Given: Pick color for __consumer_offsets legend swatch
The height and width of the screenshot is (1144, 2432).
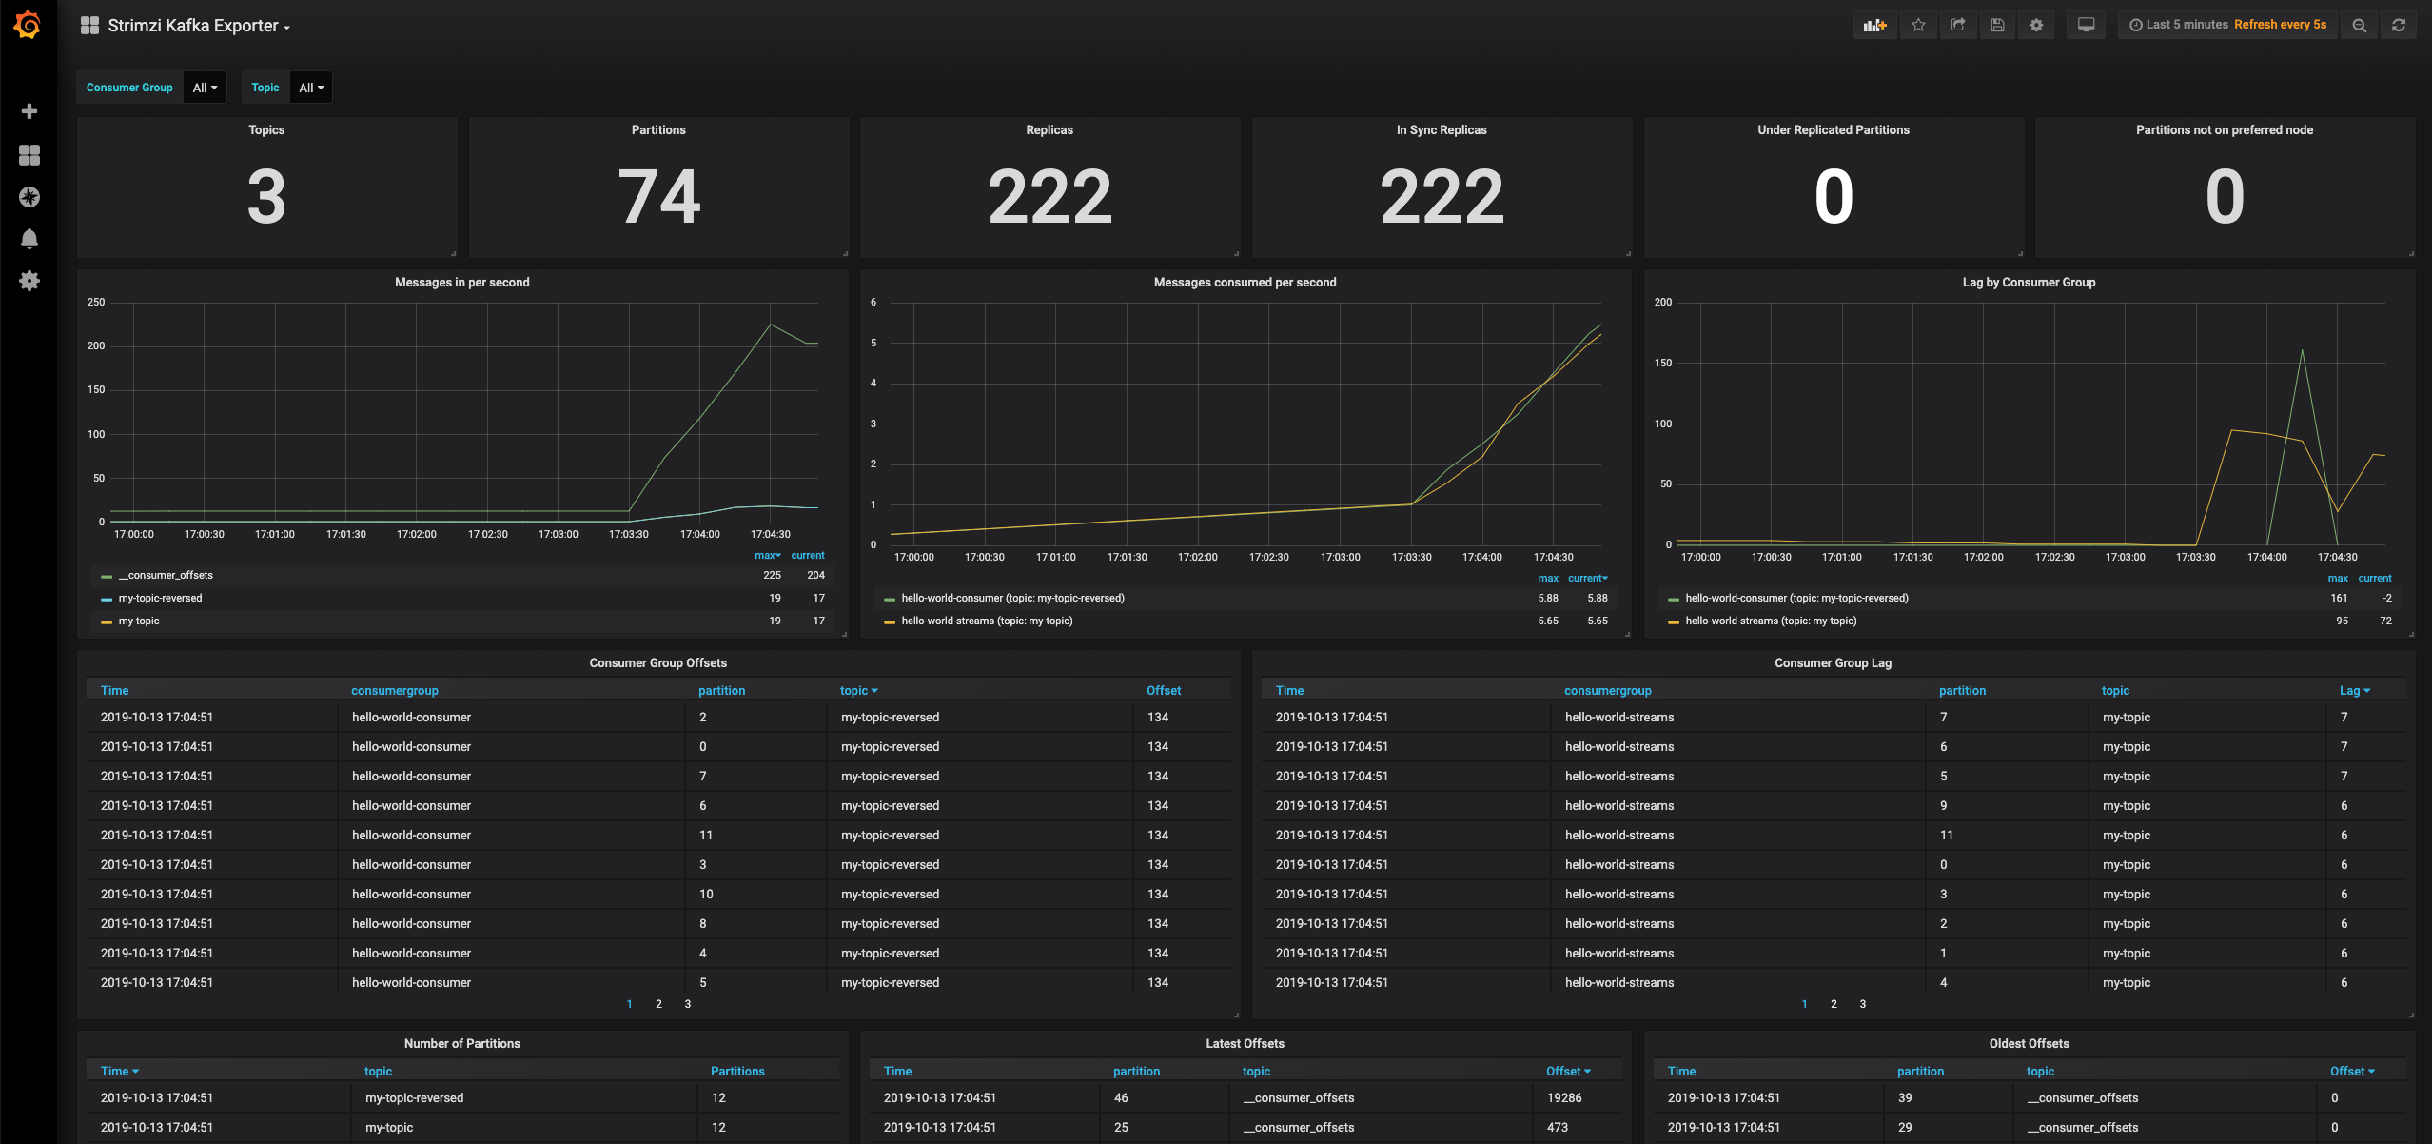Looking at the screenshot, I should (107, 576).
